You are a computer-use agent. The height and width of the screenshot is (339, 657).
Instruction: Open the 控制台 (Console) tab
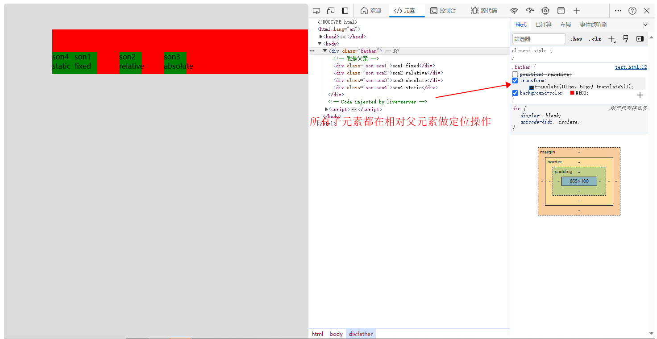click(x=443, y=11)
